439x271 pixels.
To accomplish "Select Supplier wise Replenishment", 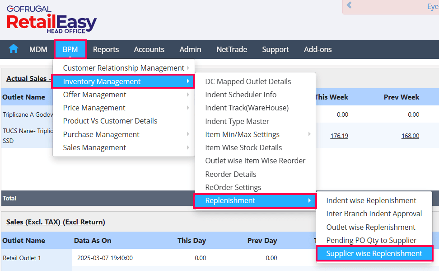I will 374,253.
